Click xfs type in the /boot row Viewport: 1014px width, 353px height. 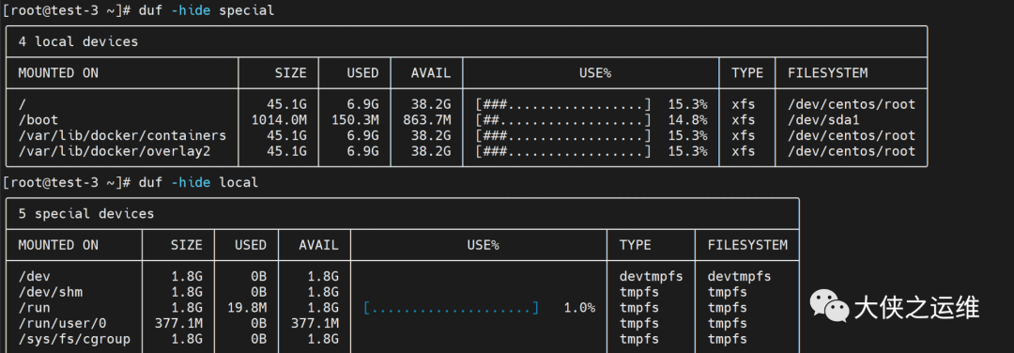click(744, 119)
